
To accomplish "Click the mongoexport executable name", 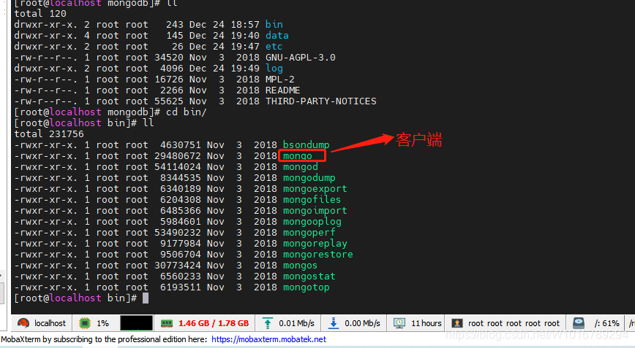I will point(315,188).
